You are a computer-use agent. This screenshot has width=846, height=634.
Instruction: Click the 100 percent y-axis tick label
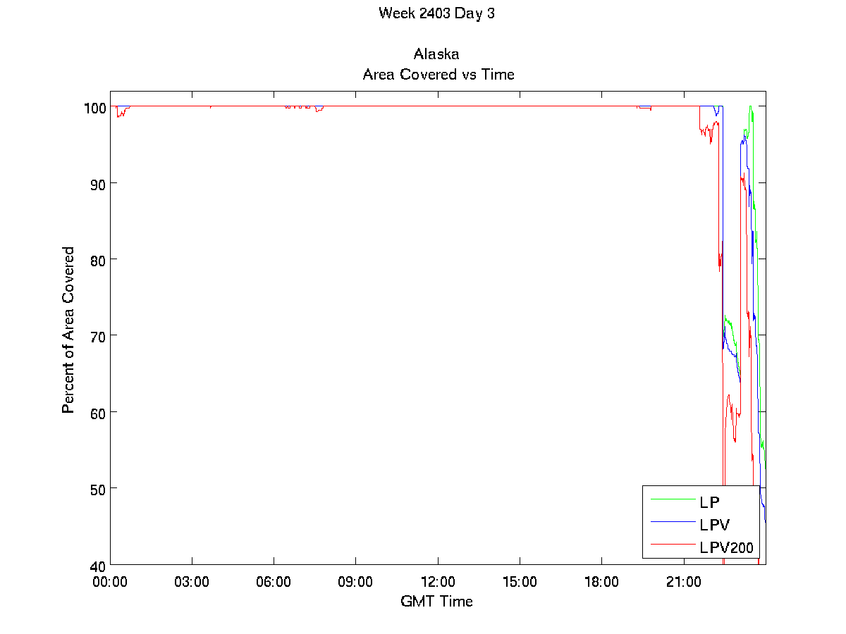(x=94, y=107)
